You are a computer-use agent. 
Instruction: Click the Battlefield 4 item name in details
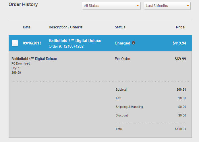(34, 59)
